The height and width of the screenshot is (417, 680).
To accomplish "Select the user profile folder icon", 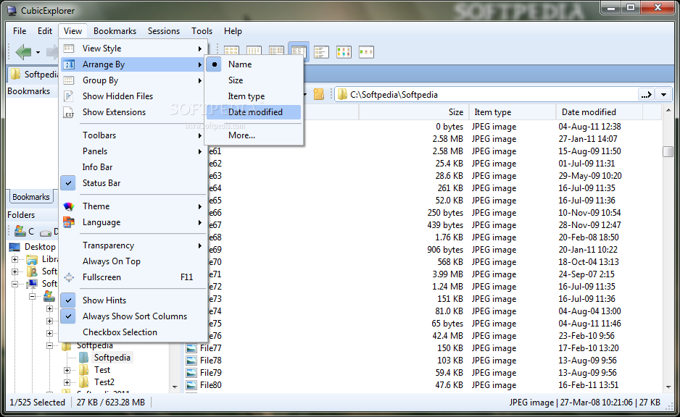I will (32, 271).
